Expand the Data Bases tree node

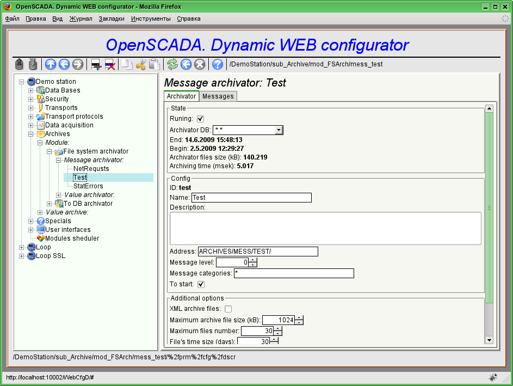[31, 90]
